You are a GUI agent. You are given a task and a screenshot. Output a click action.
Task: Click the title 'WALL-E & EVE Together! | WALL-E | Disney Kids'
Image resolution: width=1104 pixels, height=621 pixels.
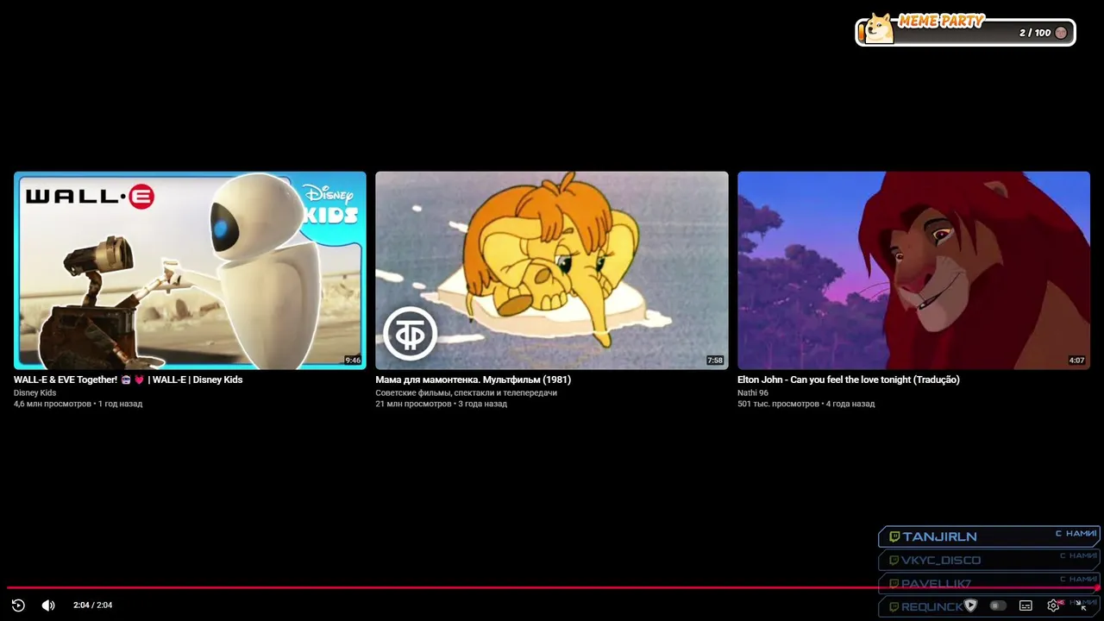128,379
